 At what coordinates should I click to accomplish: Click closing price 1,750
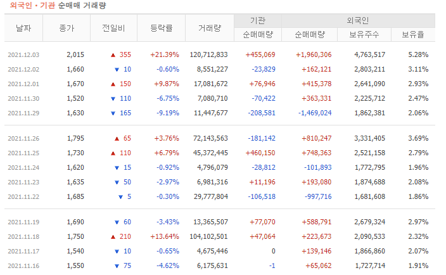point(75,236)
